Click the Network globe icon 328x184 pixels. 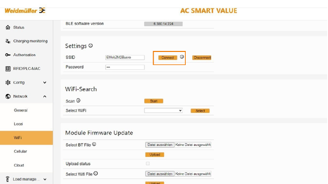click(8, 96)
